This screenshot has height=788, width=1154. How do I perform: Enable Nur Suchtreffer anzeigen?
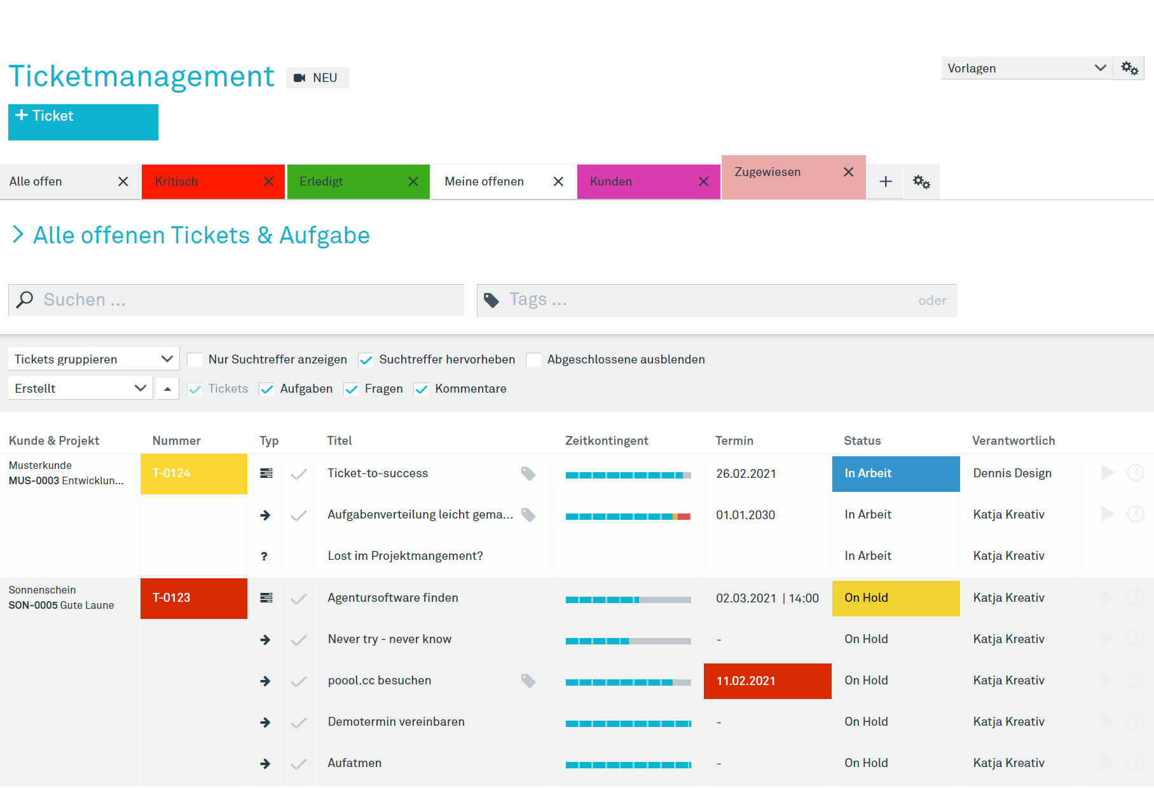coord(195,359)
